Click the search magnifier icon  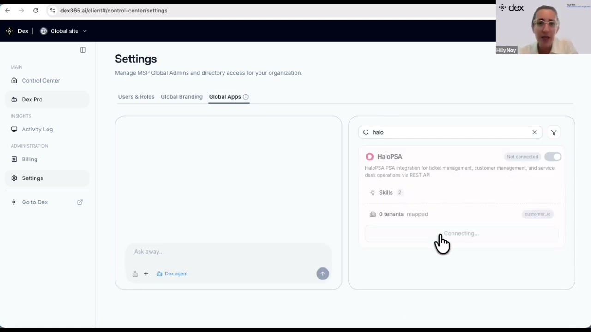click(x=366, y=132)
